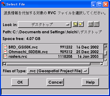Select Ohmachi_50DEM.rvc in the file list
This screenshot has height=96, width=110.
tap(53, 52)
